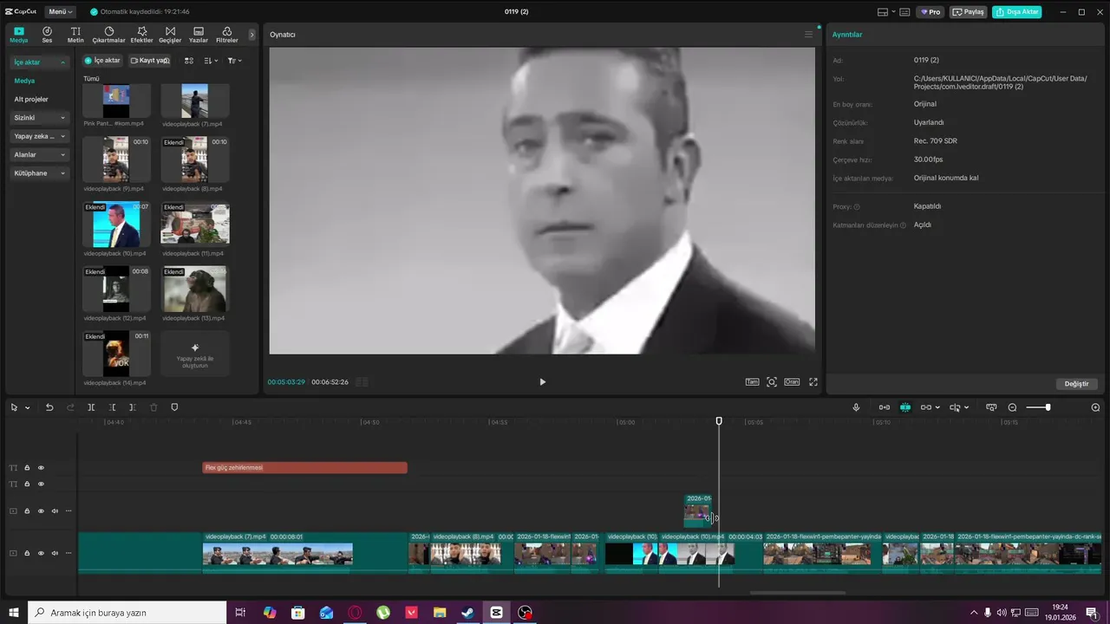Select the Flex güç zehirlenmesi text clip
The image size is (1110, 624).
(x=304, y=468)
